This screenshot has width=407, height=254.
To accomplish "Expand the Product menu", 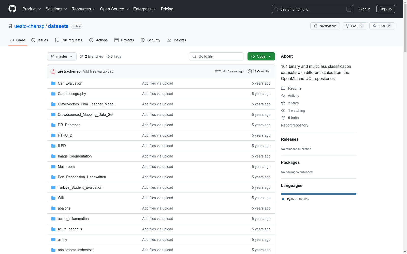I will (32, 9).
